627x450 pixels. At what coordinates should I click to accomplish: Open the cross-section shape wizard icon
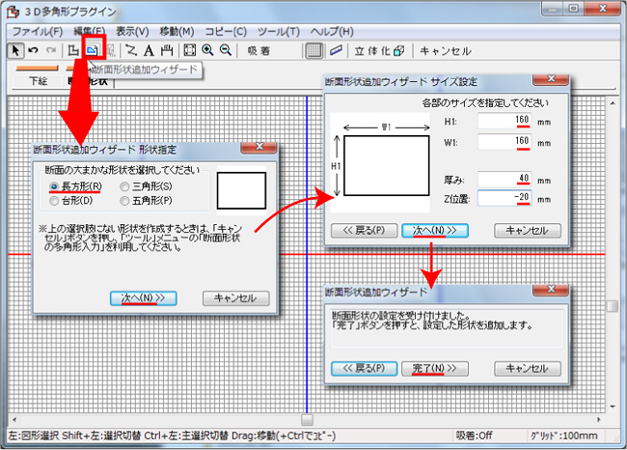93,50
